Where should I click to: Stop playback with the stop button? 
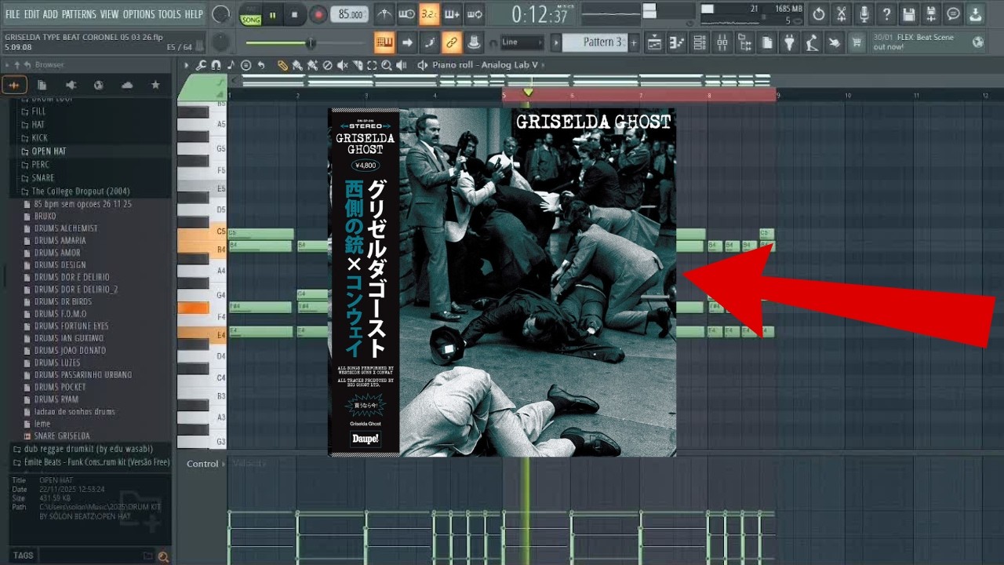(x=294, y=15)
